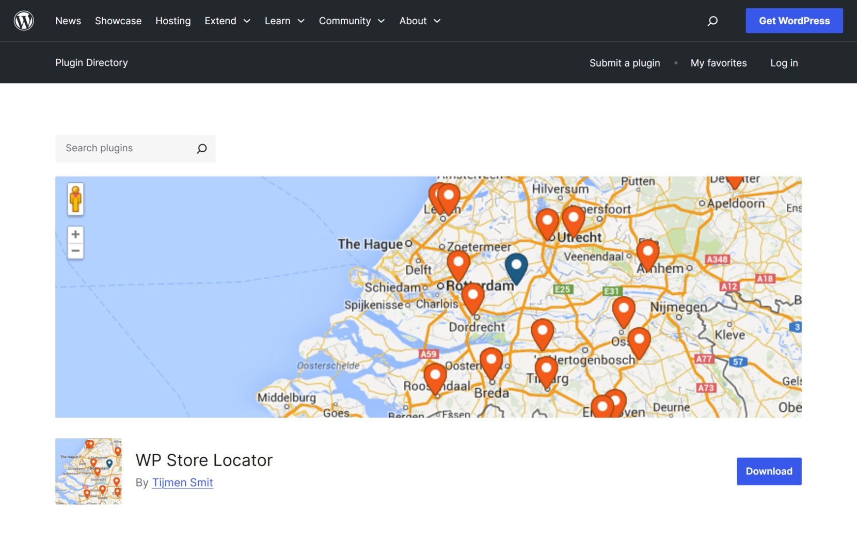The width and height of the screenshot is (857, 543).
Task: Zoom out on the map
Action: point(75,250)
